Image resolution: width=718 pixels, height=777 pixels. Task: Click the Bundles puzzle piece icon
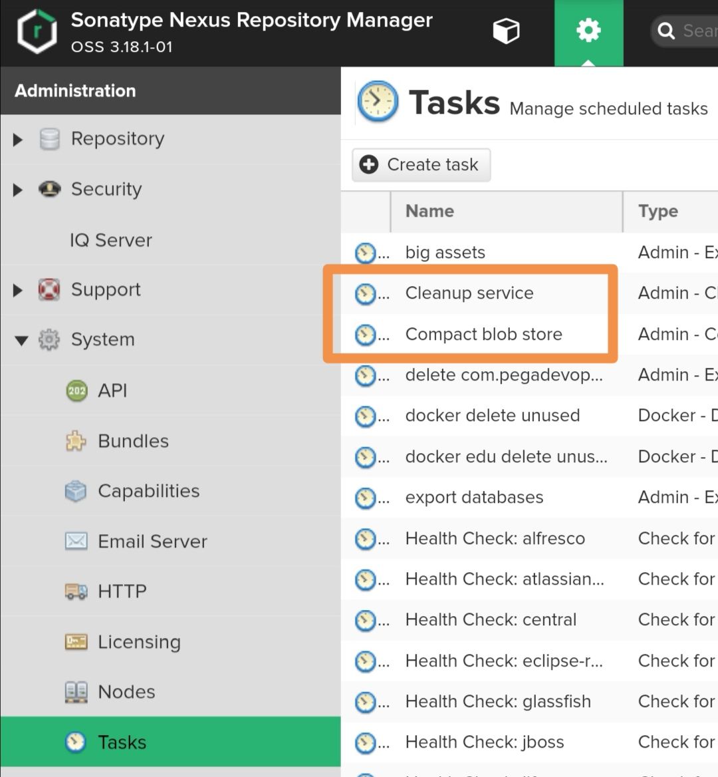click(x=76, y=441)
